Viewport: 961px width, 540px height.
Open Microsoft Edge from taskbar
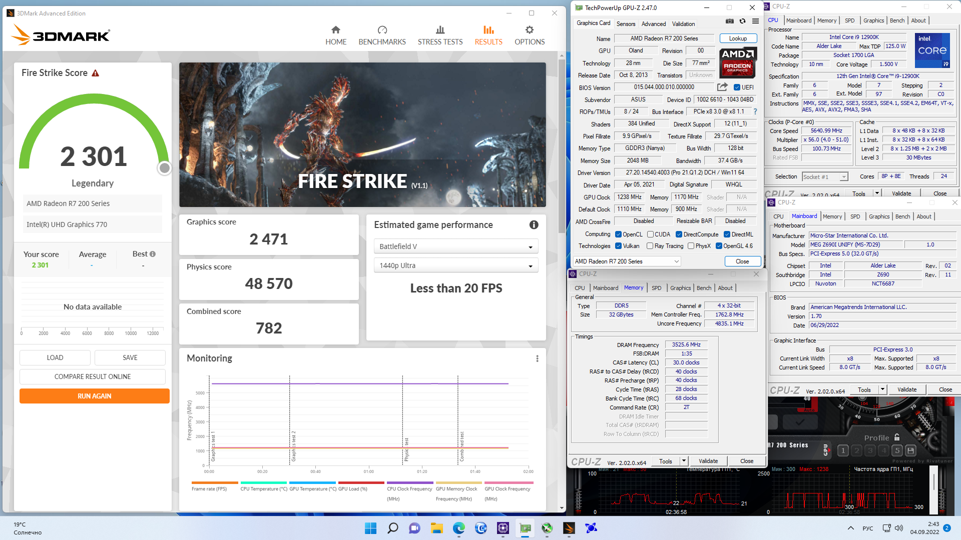459,528
